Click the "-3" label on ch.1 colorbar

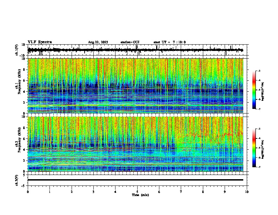[259, 71]
